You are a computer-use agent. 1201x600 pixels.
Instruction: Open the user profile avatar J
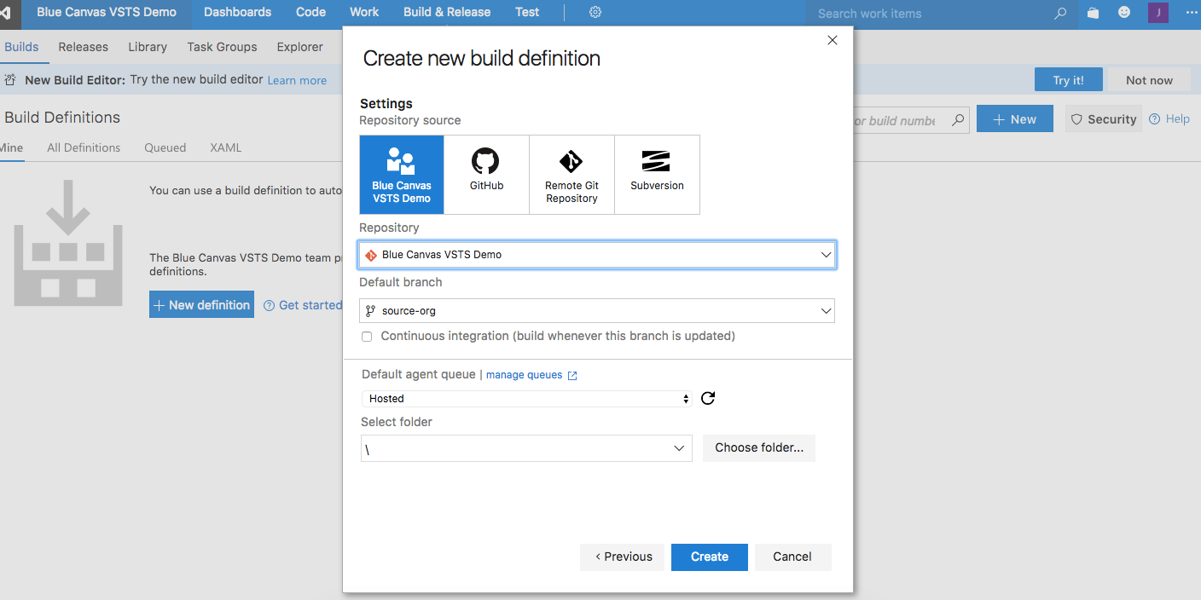(1158, 13)
